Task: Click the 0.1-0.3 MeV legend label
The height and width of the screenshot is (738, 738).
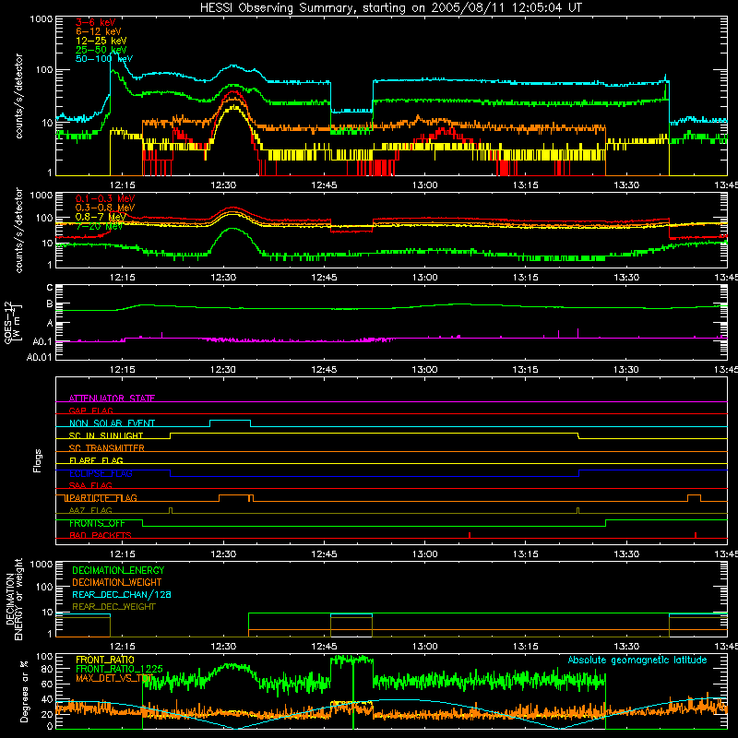Action: [105, 198]
